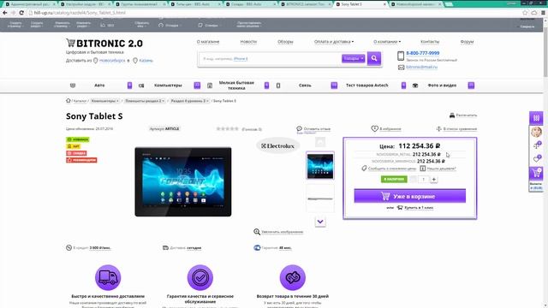Open the Товары search category dropdown
This screenshot has height=308, width=548.
(x=354, y=58)
